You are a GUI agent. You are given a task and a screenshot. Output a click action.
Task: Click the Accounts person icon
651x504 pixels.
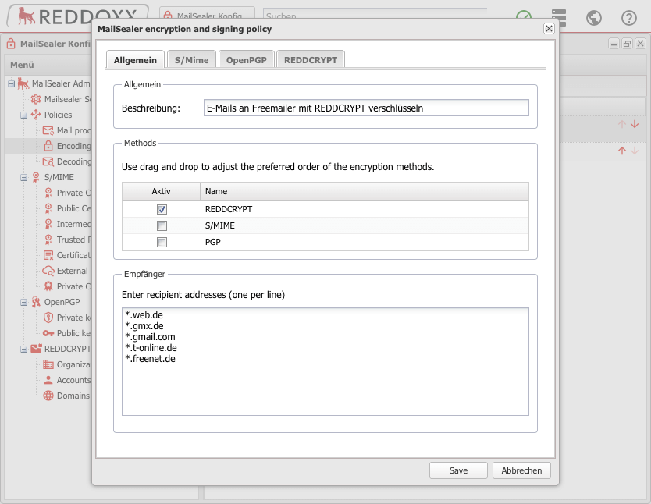[x=48, y=381]
